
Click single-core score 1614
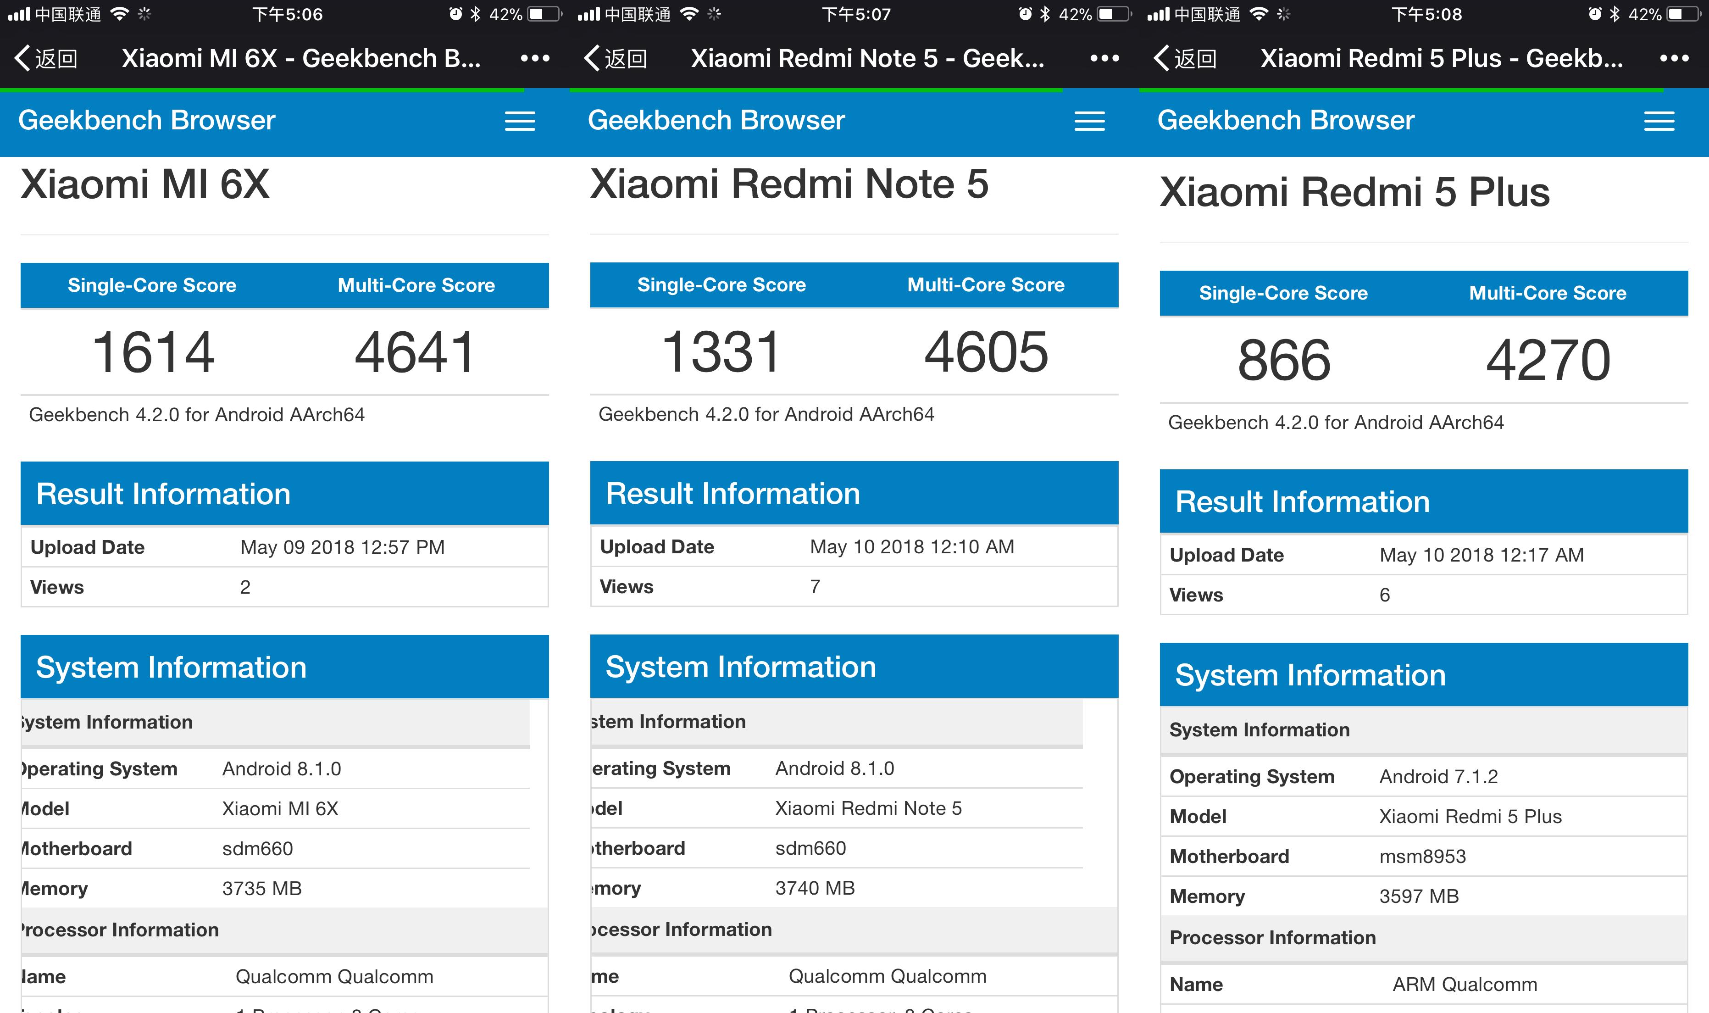[154, 352]
